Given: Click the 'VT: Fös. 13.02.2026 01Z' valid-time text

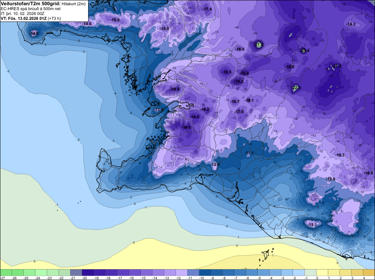Looking at the screenshot, I should coord(24,18).
